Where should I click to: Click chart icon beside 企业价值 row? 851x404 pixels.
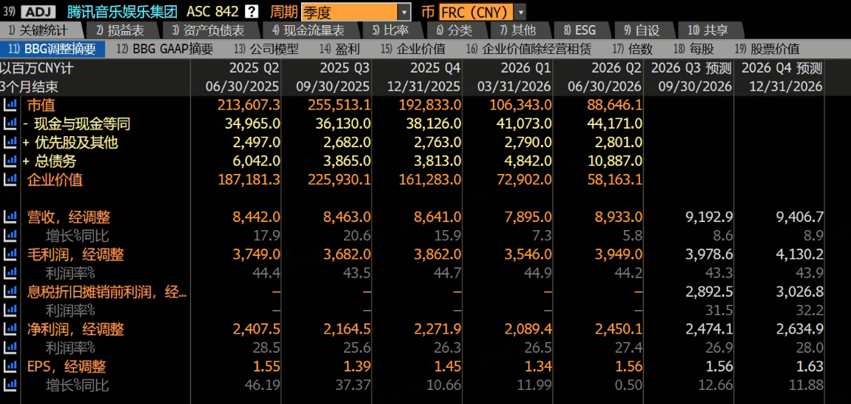[x=10, y=180]
